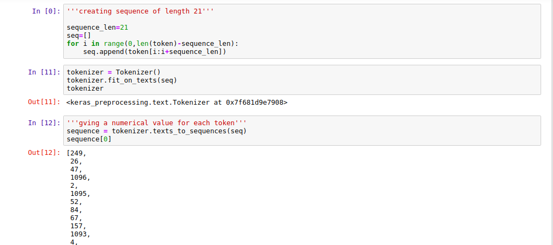Select the In [0] cell prompt

click(46, 11)
